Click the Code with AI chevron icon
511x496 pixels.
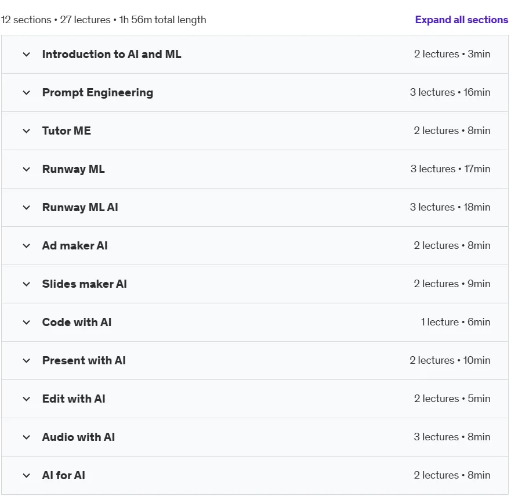click(x=27, y=323)
